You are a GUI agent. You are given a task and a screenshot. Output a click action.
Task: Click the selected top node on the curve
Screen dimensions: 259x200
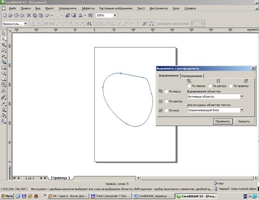(x=121, y=73)
